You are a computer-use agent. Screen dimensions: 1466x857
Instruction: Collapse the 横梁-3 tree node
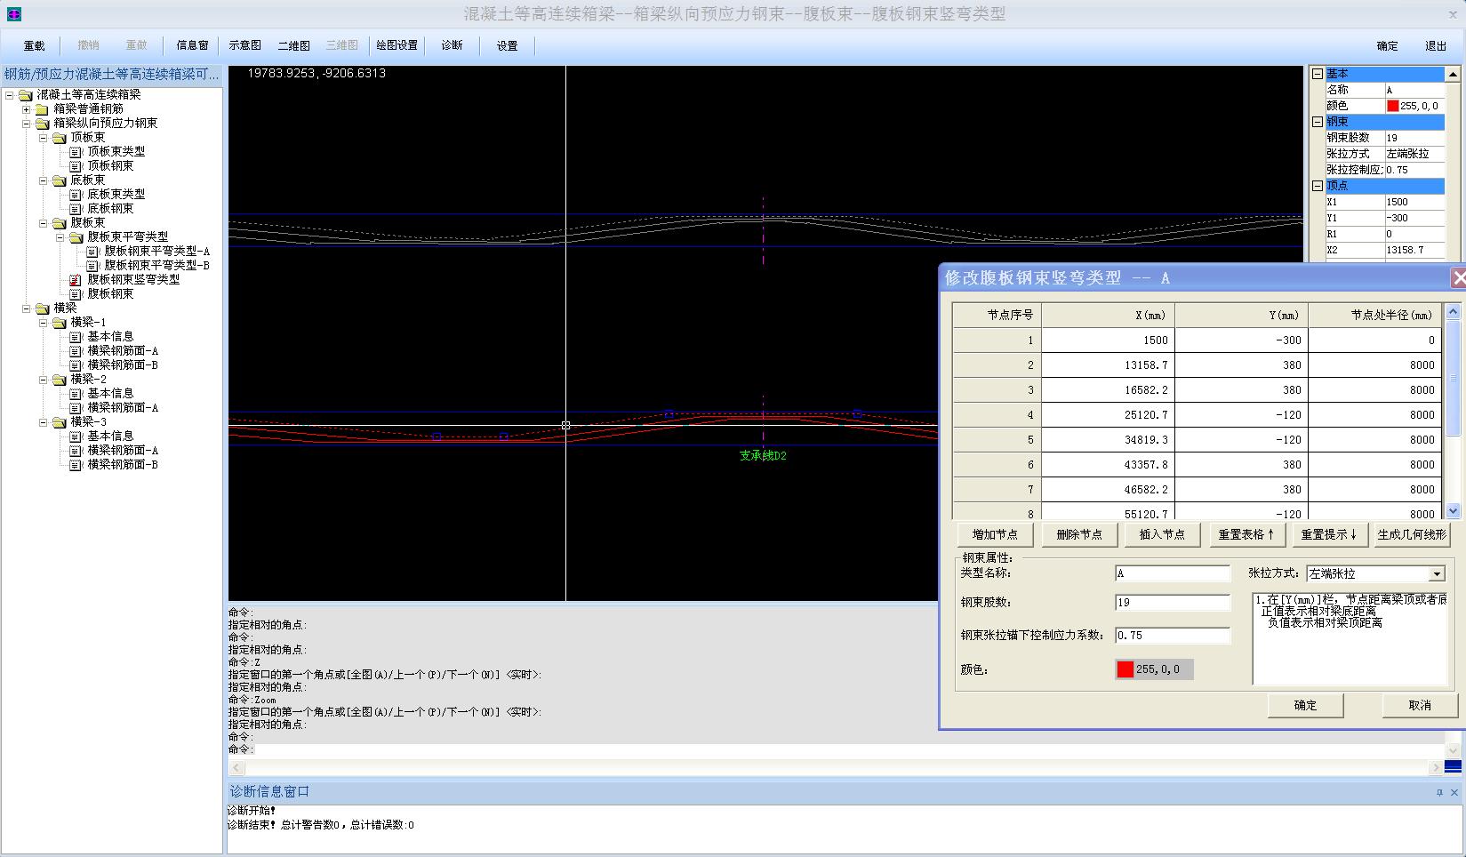pos(43,422)
